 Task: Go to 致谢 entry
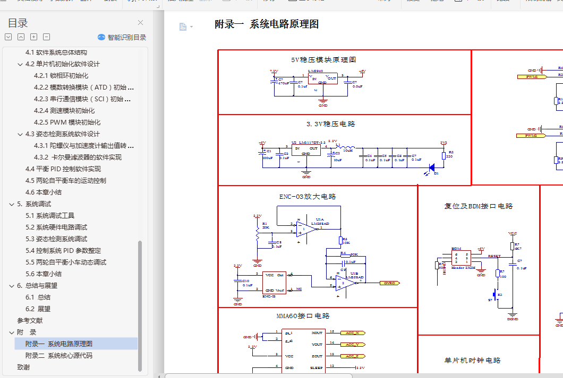coord(23,367)
